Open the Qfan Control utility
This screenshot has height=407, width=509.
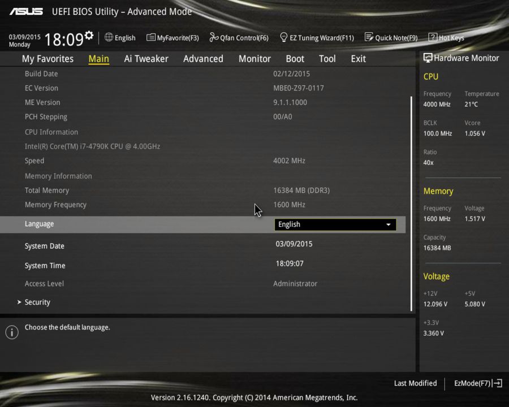point(239,37)
